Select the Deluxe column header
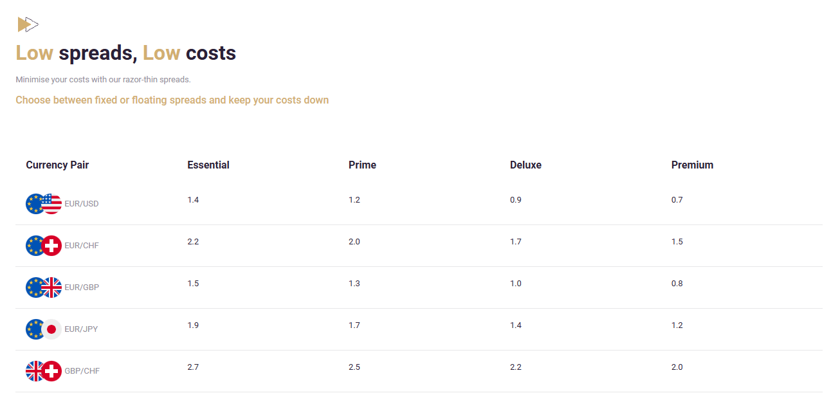Screen dimensions: 840x420 [x=525, y=165]
